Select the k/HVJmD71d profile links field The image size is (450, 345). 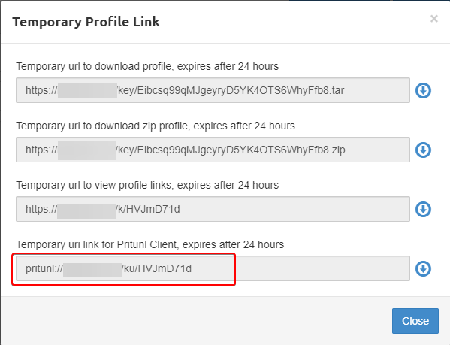(x=213, y=209)
